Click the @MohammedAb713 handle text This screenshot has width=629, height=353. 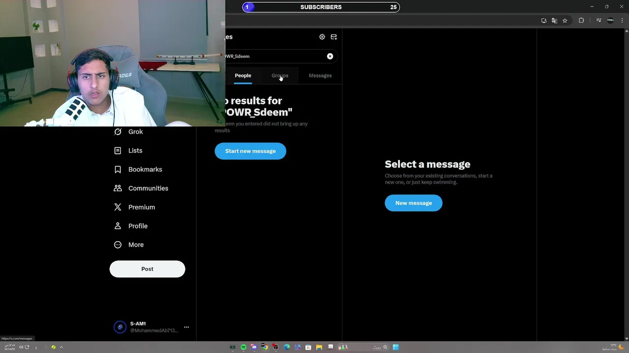[x=154, y=330]
